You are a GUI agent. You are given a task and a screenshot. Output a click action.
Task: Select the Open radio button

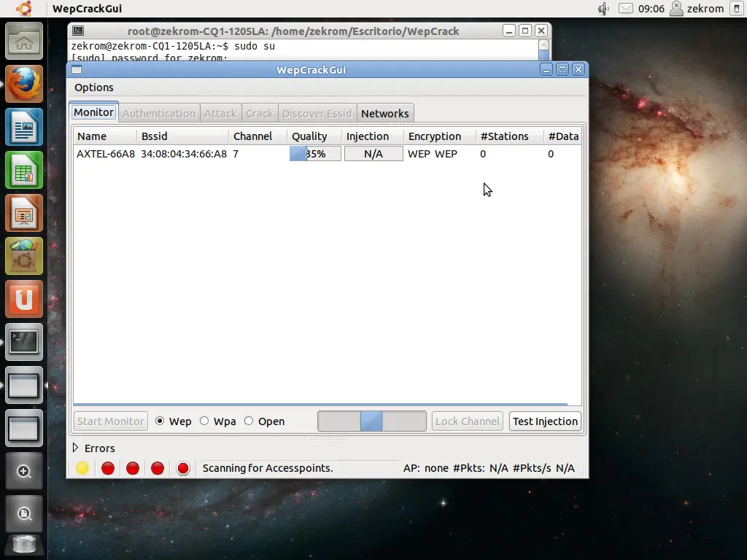click(249, 421)
